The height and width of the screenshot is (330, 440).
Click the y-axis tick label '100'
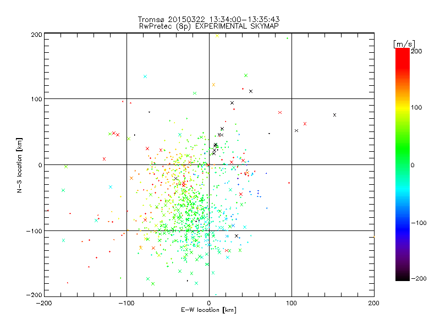coord(36,99)
